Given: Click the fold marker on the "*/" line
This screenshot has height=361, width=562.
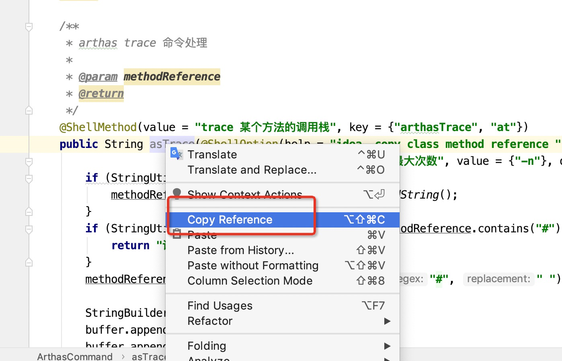Looking at the screenshot, I should click(x=29, y=110).
